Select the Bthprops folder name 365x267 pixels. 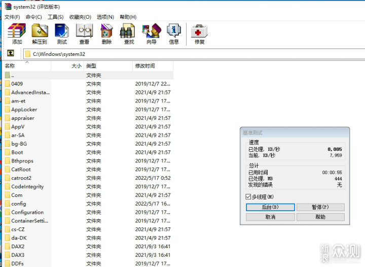click(x=22, y=161)
